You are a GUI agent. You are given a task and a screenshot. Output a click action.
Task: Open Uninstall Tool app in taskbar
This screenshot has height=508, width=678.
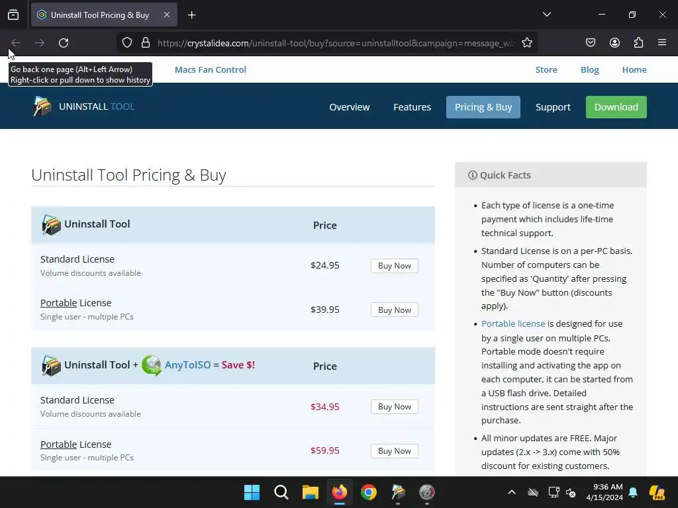(398, 492)
